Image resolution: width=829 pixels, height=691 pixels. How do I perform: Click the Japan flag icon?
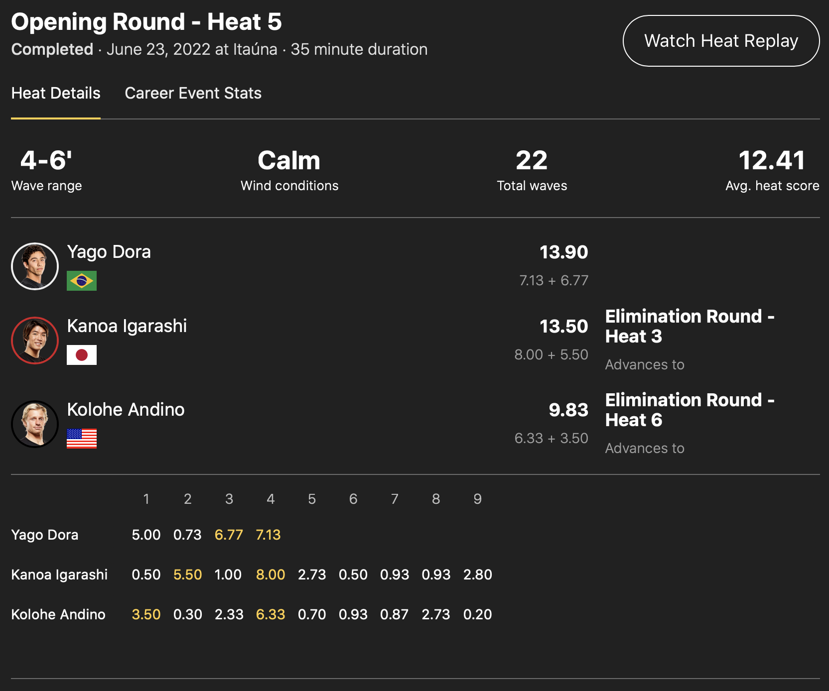[82, 355]
